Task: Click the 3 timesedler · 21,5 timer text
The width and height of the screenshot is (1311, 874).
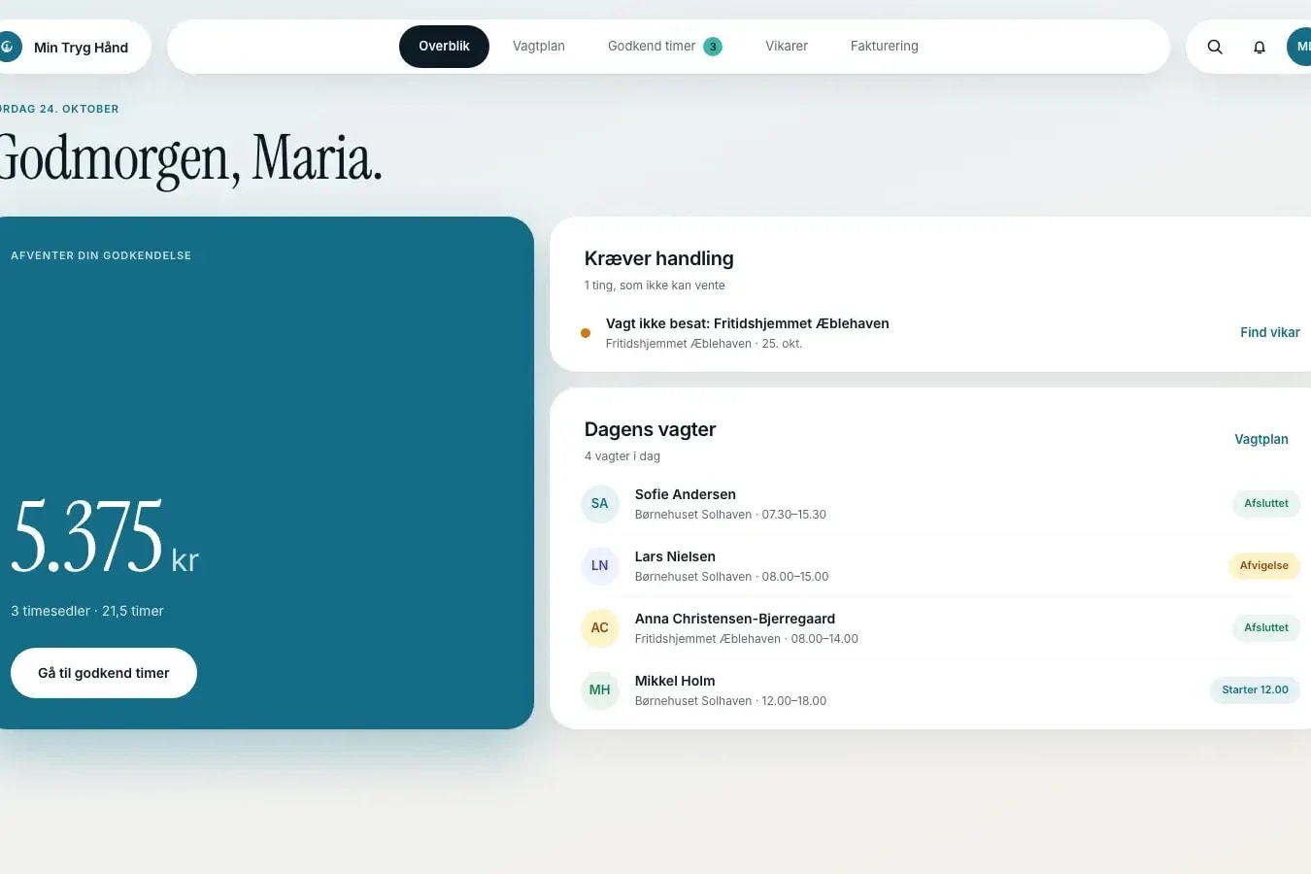Action: [x=87, y=611]
